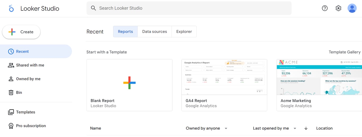Switch to the Data sources tab
The image size is (362, 137).
point(154,32)
